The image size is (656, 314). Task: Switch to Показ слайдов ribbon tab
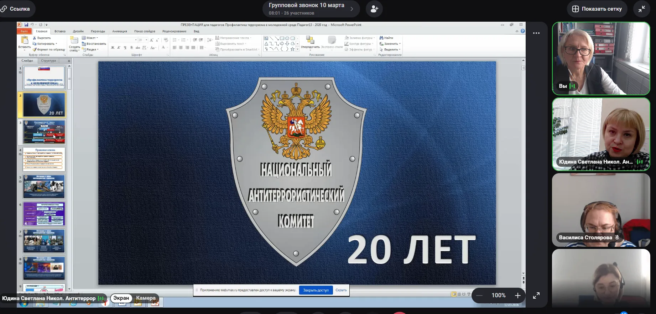145,31
